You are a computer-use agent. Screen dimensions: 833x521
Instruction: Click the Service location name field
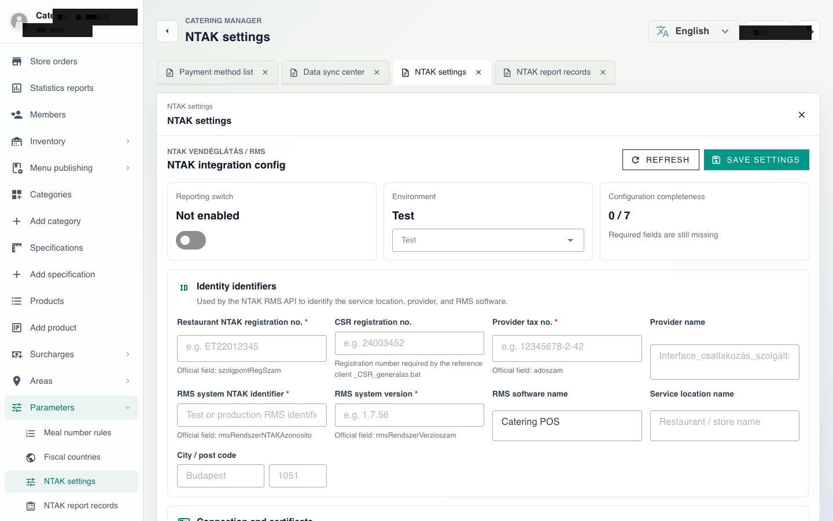[725, 425]
